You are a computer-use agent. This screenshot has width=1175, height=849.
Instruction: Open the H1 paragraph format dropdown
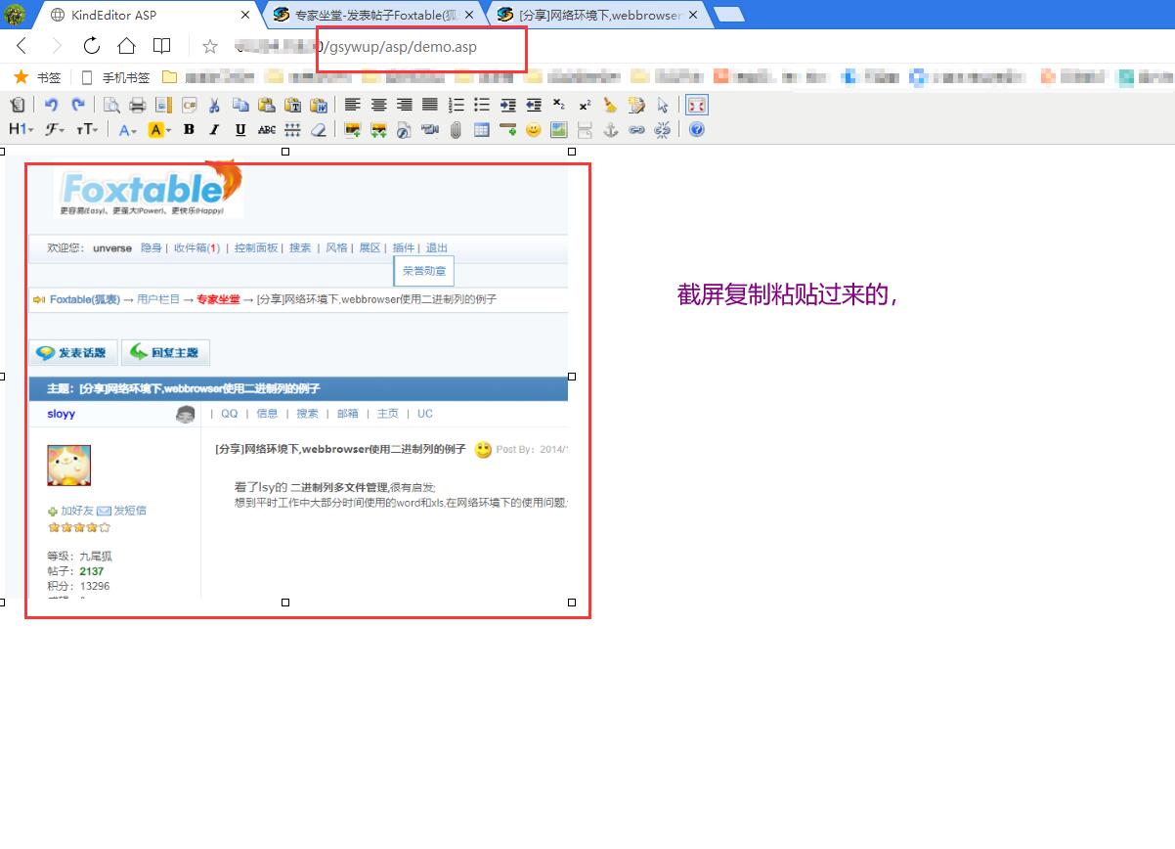pyautogui.click(x=21, y=129)
